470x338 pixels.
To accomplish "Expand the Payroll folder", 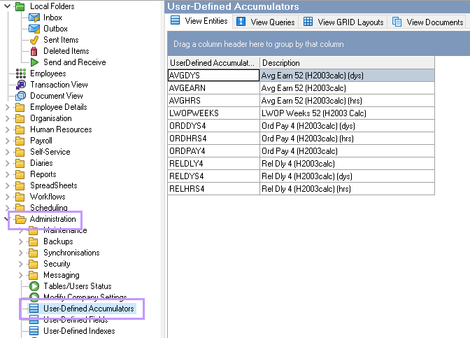I will [x=8, y=141].
